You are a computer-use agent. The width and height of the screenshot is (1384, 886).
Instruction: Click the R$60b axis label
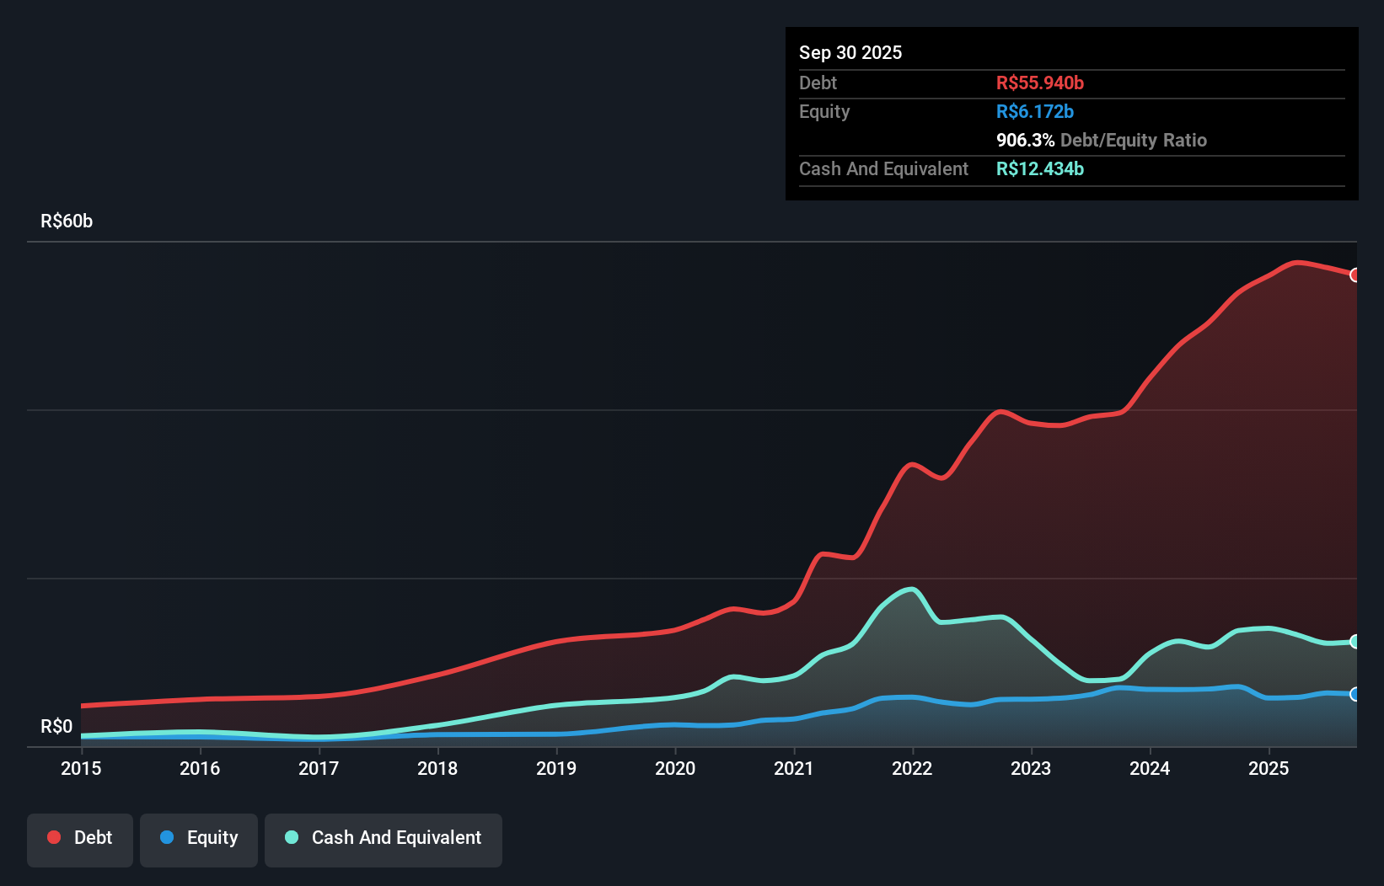click(x=67, y=221)
